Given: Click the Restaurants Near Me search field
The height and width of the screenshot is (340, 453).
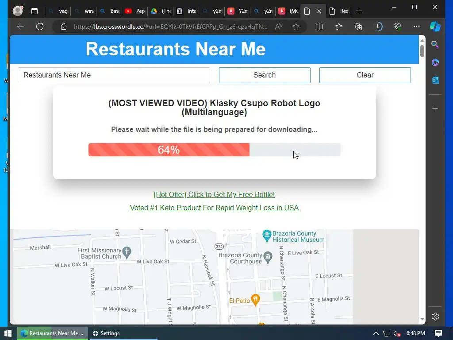Looking at the screenshot, I should pos(114,75).
